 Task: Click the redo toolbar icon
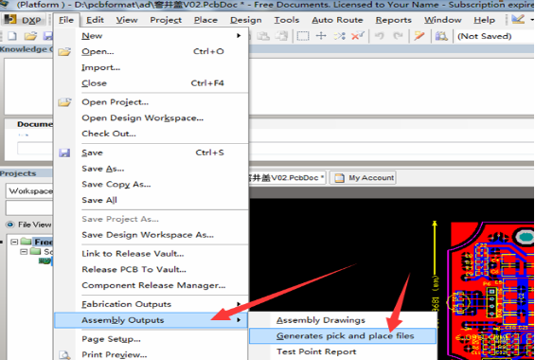pos(398,36)
